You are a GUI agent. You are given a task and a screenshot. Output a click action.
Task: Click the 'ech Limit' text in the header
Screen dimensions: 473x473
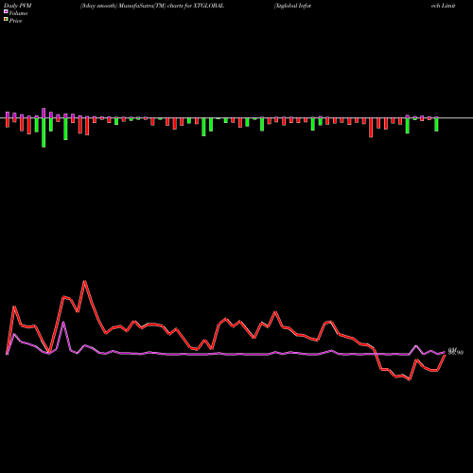click(x=443, y=6)
